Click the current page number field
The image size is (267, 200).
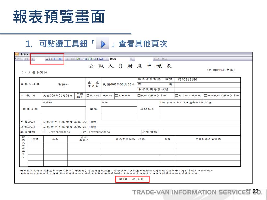pyautogui.click(x=40, y=59)
